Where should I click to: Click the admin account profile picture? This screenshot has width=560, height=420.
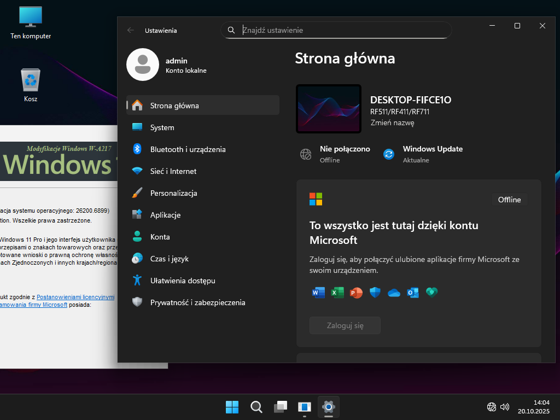(x=142, y=64)
